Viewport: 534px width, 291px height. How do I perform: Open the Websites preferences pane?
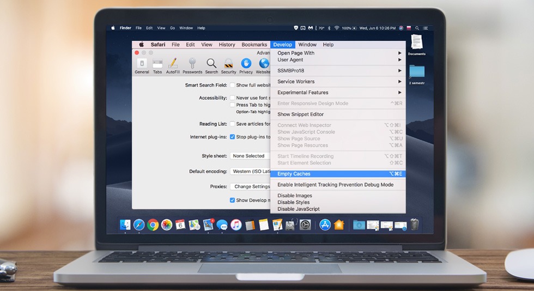tap(263, 66)
